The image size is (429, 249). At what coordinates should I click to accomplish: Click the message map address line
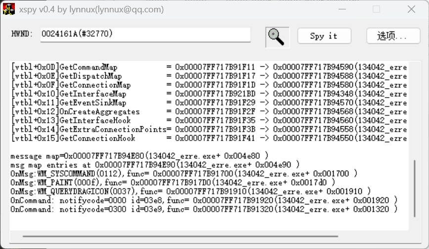[x=138, y=156]
